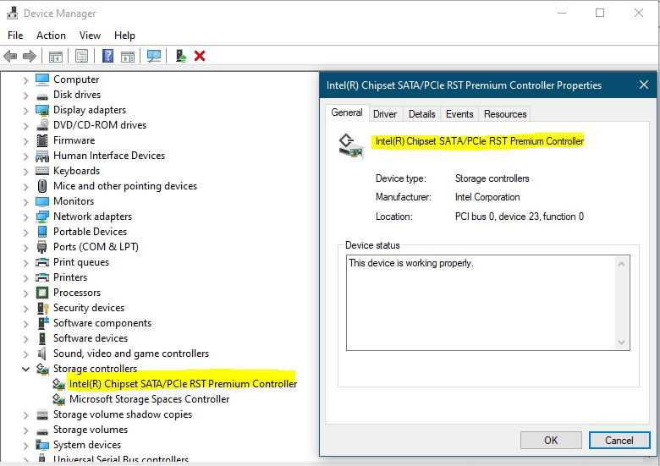Click the Device status scrollbar down arrow
Viewport: 660px width, 466px height.
pos(624,343)
